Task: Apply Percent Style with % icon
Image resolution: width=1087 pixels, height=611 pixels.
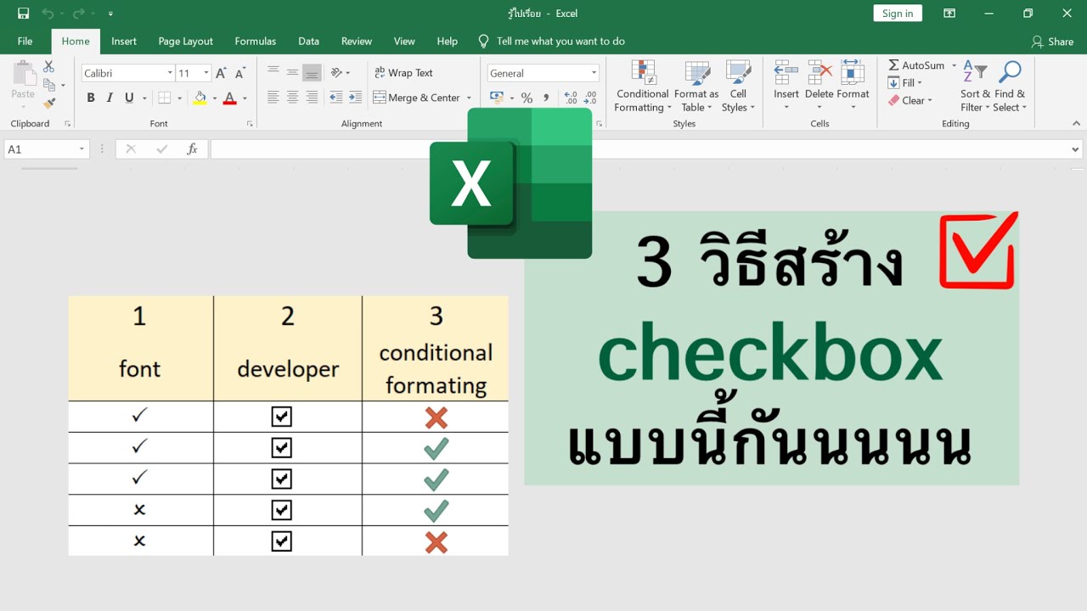Action: tap(527, 98)
